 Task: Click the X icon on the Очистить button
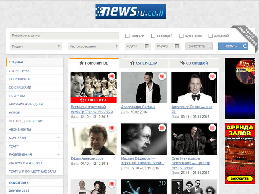point(210,46)
